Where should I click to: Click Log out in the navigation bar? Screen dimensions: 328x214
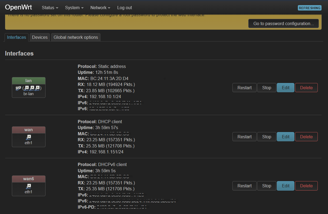tap(124, 8)
